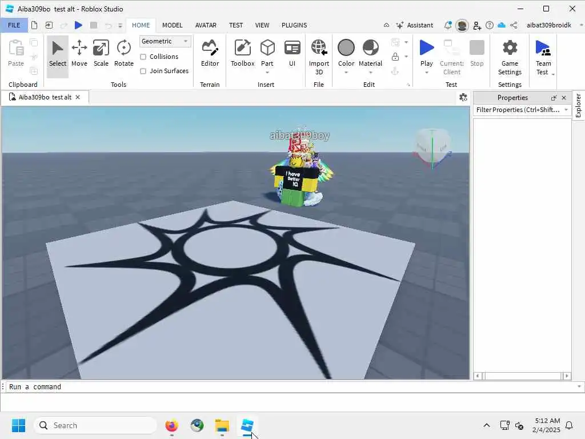585x439 pixels.
Task: Switch to the VIEW tab
Action: (262, 25)
